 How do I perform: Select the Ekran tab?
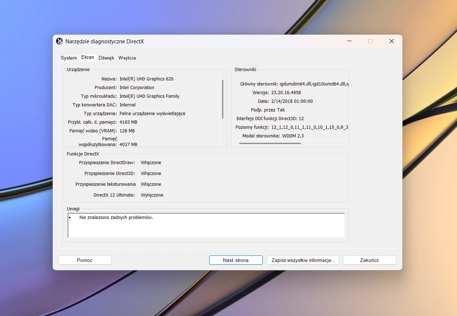coord(87,57)
